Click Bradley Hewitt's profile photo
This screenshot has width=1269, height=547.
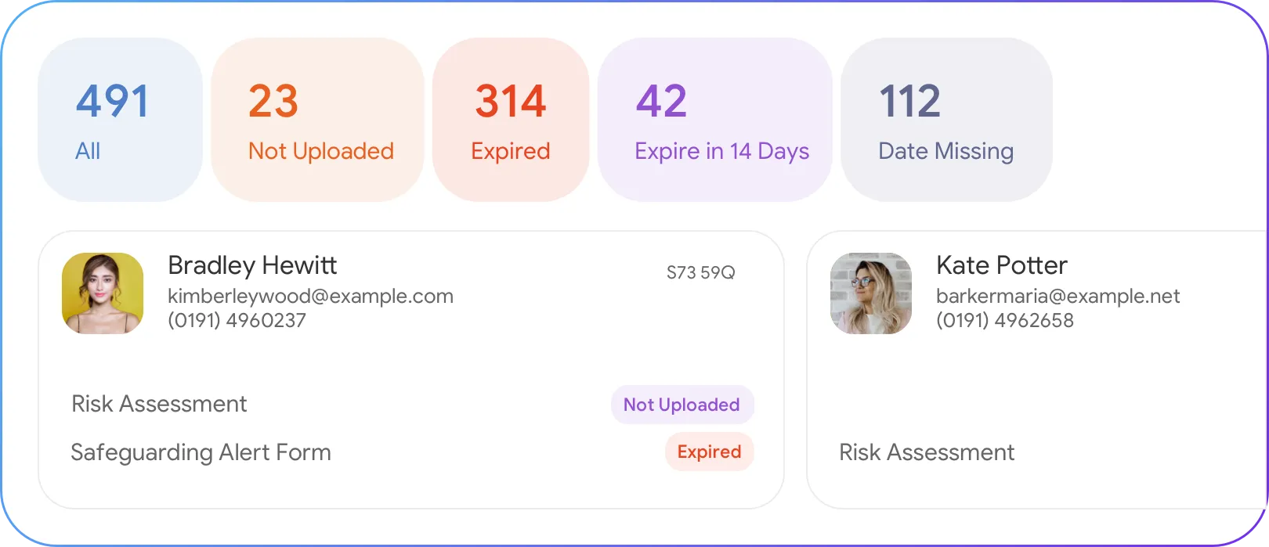103,293
